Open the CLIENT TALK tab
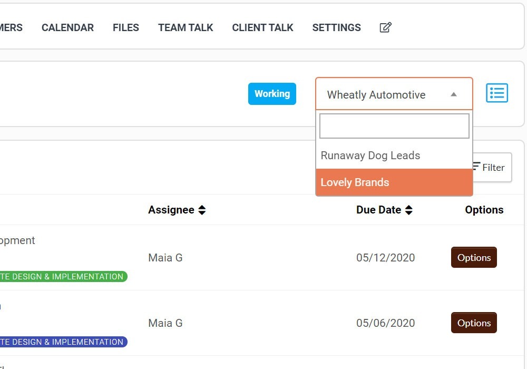The height and width of the screenshot is (369, 527). [262, 27]
